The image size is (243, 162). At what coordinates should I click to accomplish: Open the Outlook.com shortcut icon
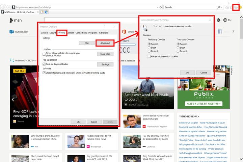[11, 32]
